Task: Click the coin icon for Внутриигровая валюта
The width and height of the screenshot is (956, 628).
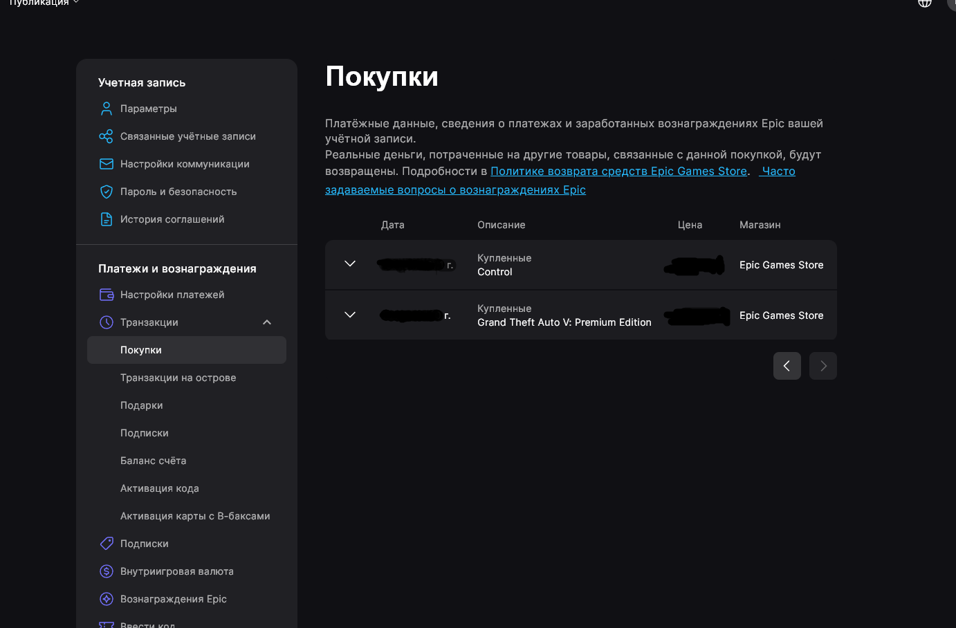Action: [106, 571]
